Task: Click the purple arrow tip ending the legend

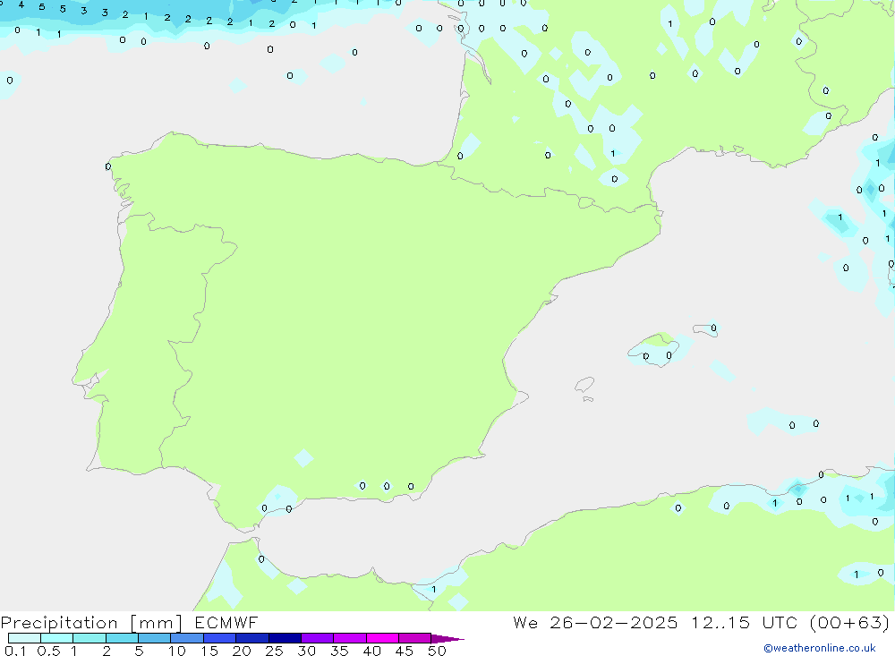Action: coord(447,639)
